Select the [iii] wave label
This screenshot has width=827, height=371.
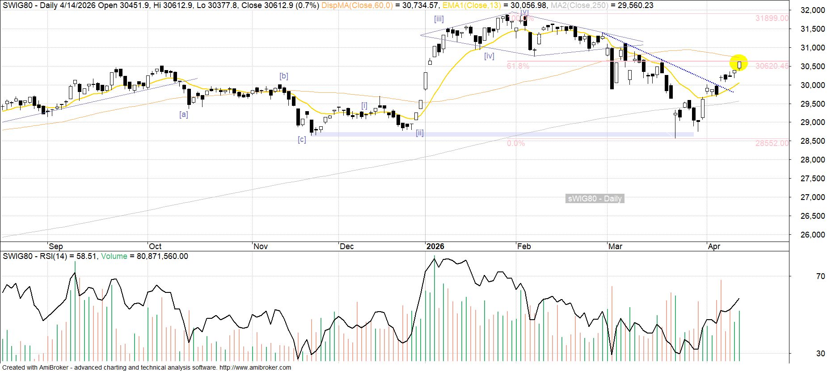(439, 19)
